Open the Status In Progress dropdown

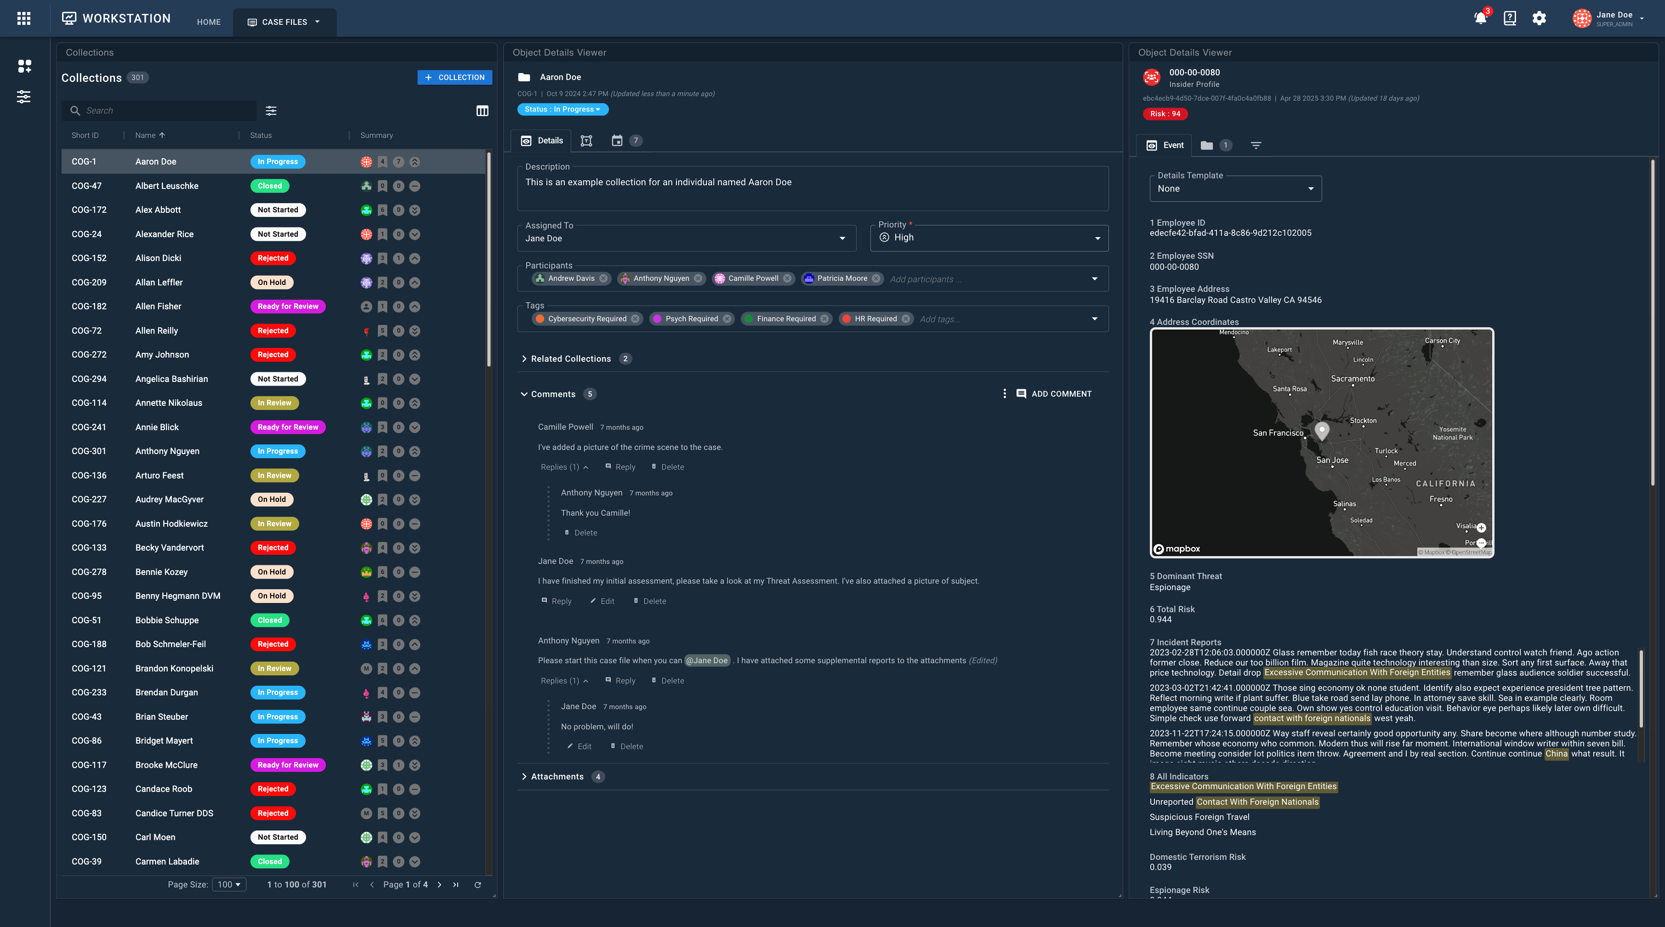(563, 109)
